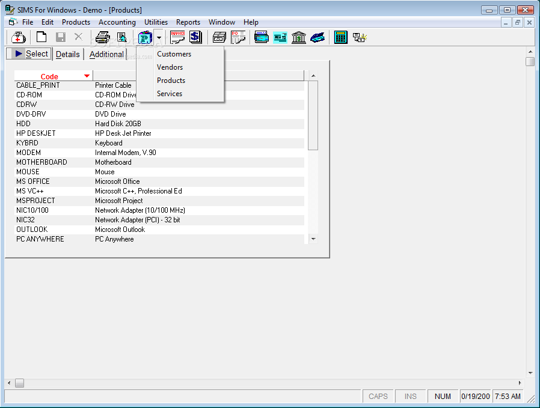This screenshot has width=540, height=408.
Task: Click the product list scrollbar thumb
Action: pyautogui.click(x=313, y=115)
